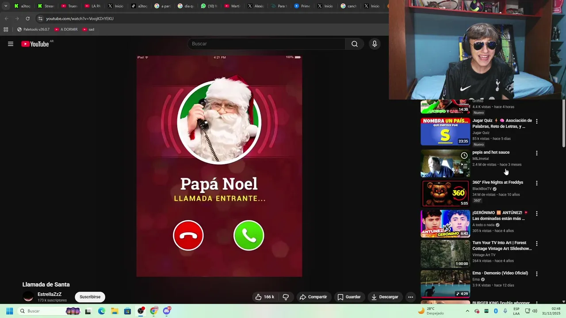This screenshot has height=318, width=566.
Task: Open more actions ellipsis beside Descargar
Action: (x=410, y=297)
